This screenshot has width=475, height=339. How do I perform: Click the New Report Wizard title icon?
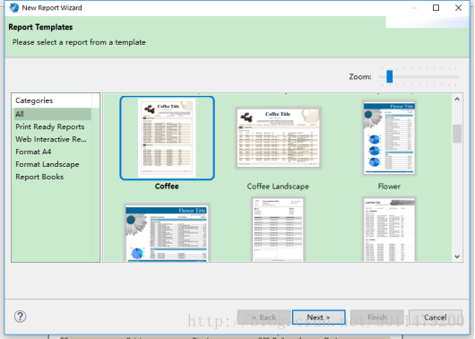click(x=14, y=7)
